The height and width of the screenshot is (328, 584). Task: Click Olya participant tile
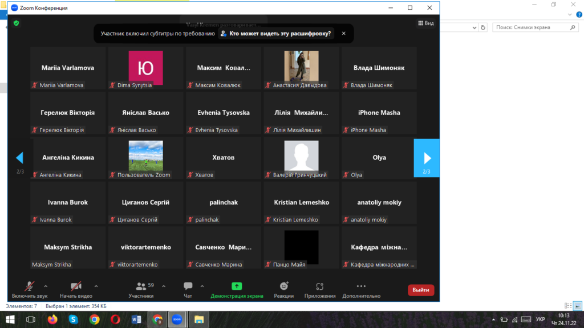pos(379,158)
